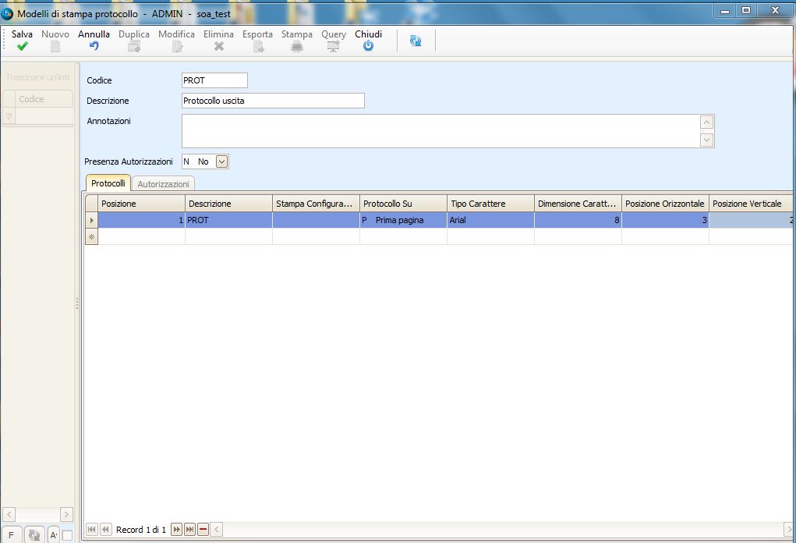
Task: Click the Salva green checkmark icon
Action: click(x=22, y=47)
